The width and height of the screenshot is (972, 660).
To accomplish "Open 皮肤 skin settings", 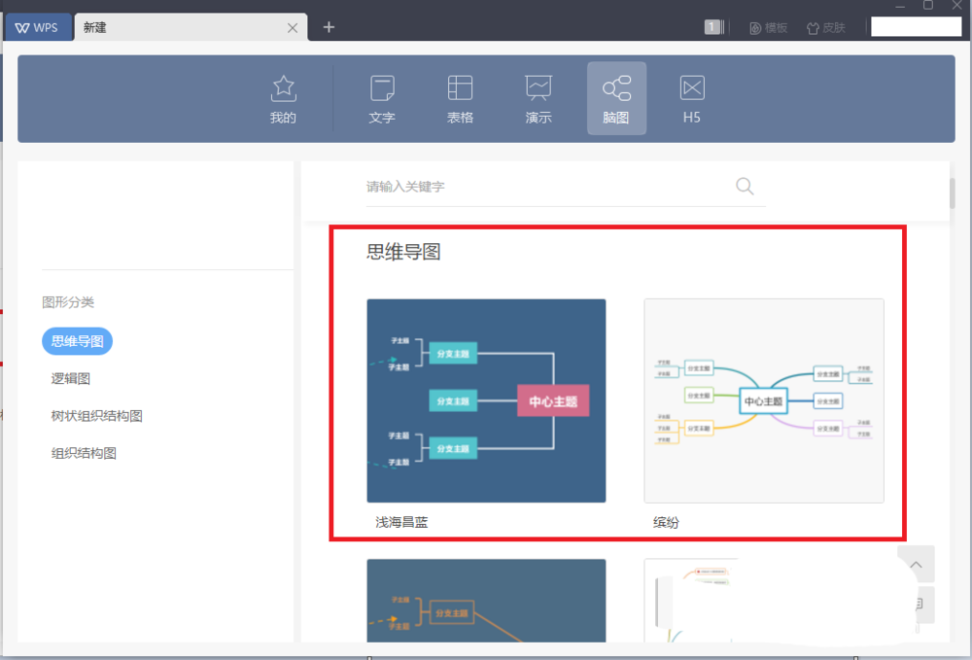I will tap(825, 28).
